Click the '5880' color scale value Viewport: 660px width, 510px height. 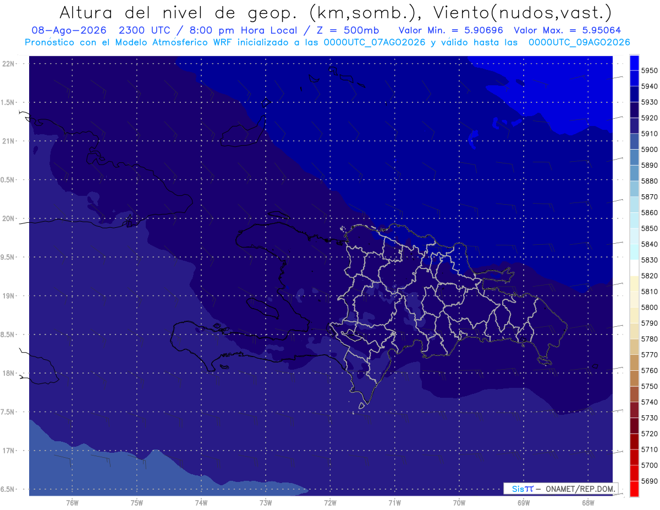pyautogui.click(x=650, y=181)
